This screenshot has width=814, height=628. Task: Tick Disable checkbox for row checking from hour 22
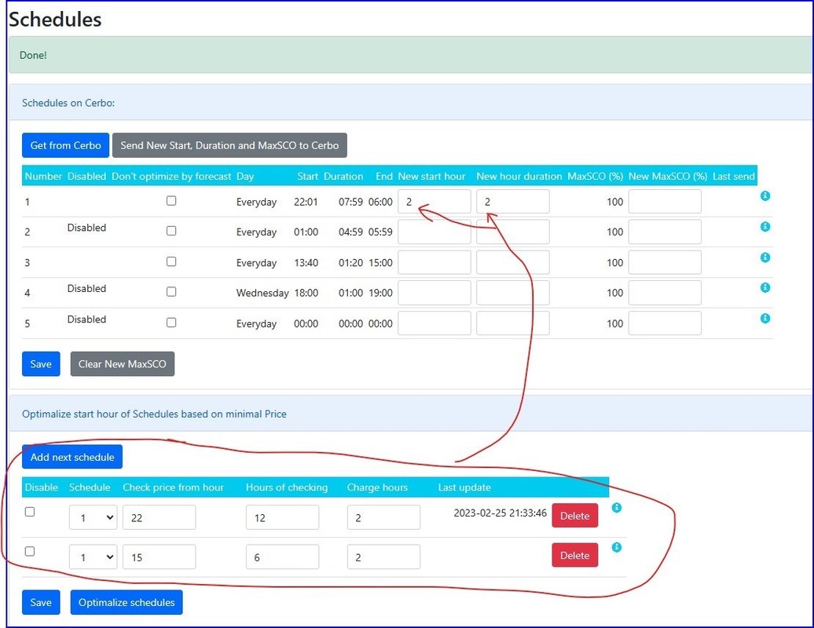click(30, 512)
